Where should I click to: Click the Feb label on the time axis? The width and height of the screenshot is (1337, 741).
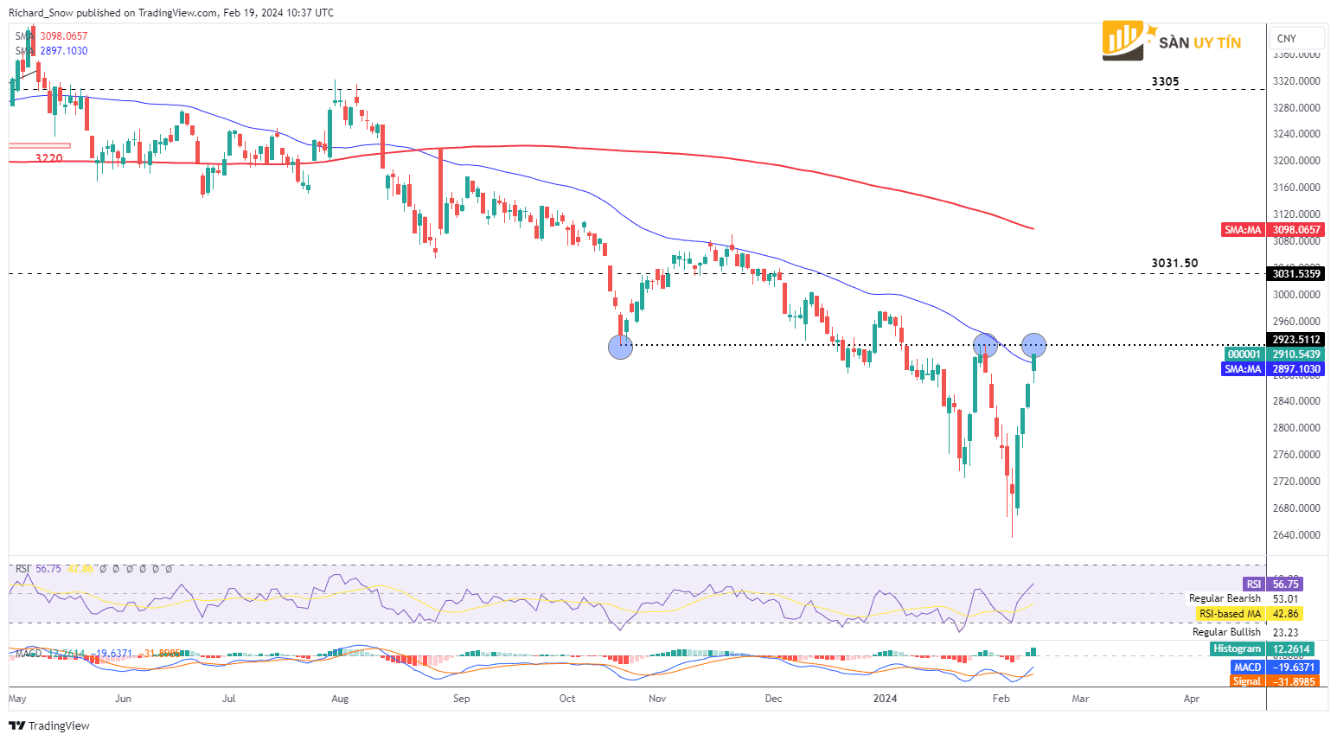click(1001, 699)
